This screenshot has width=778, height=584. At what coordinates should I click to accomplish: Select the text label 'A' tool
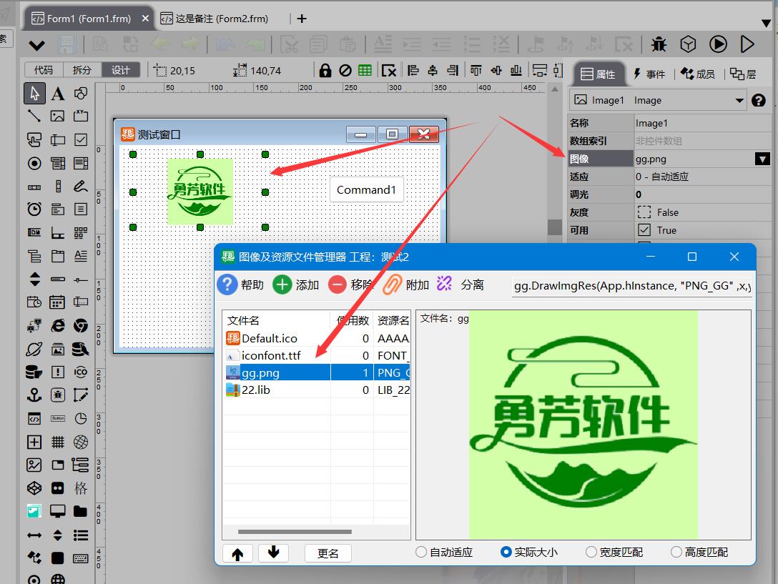coord(58,94)
